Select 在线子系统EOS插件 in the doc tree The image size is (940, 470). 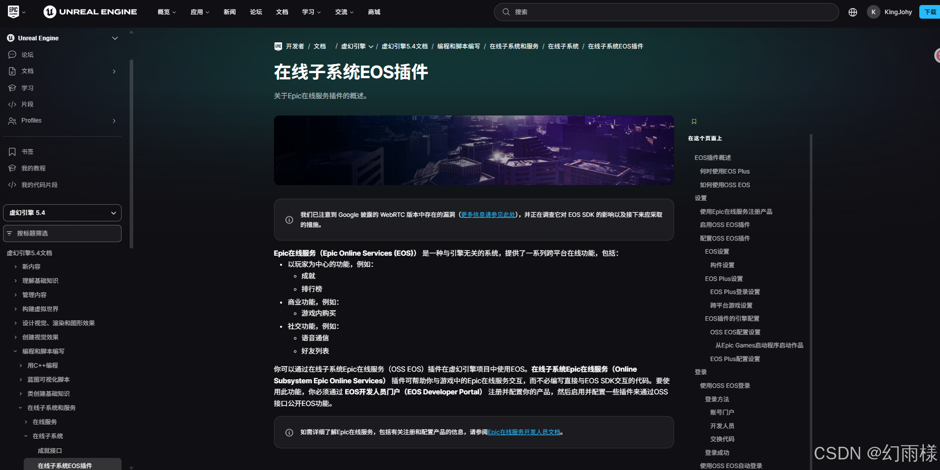pyautogui.click(x=73, y=464)
